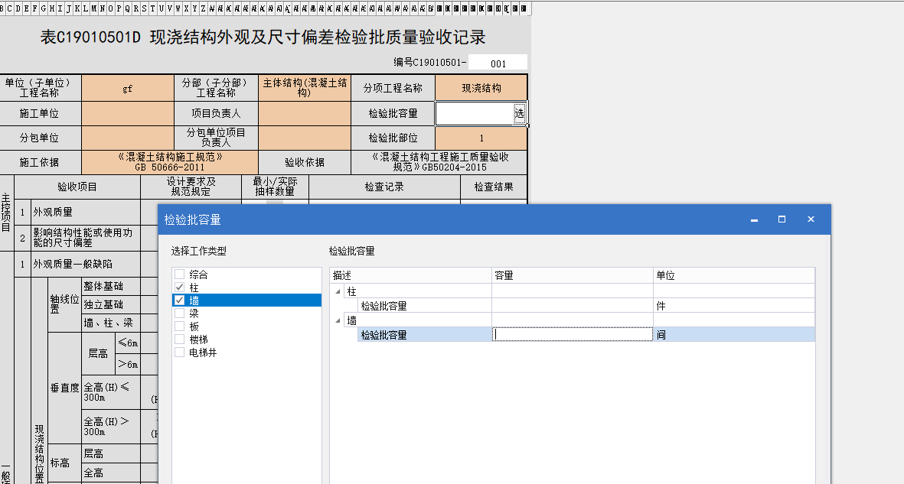Enable the 梁 work type checkbox
This screenshot has width=904, height=484.
pyautogui.click(x=179, y=313)
